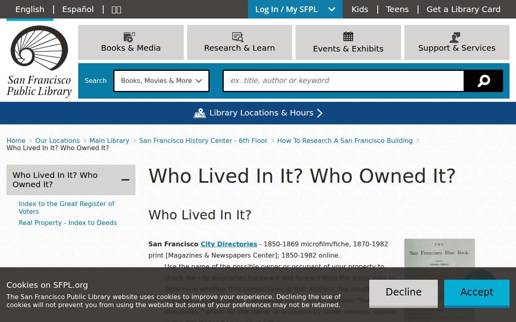Click the Our Locations breadcrumb
The width and height of the screenshot is (516, 322).
click(x=57, y=140)
